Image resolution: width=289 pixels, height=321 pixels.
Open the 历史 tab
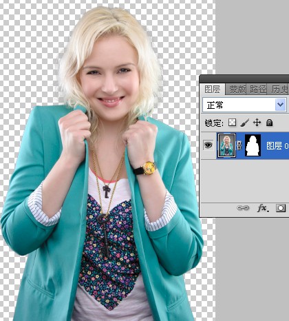279,89
